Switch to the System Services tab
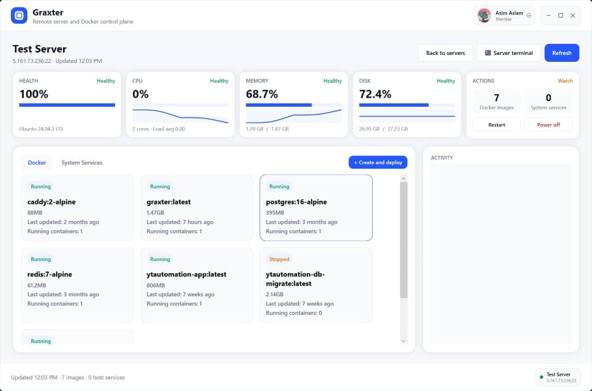This screenshot has width=592, height=391. click(x=82, y=162)
